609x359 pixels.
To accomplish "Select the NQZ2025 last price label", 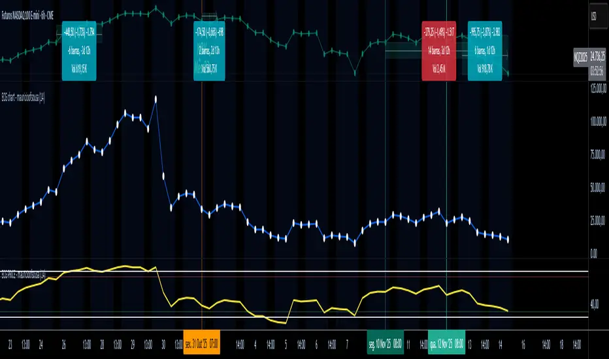I will click(x=580, y=57).
